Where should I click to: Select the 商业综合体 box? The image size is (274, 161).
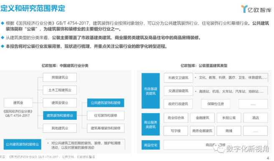coord(176,118)
